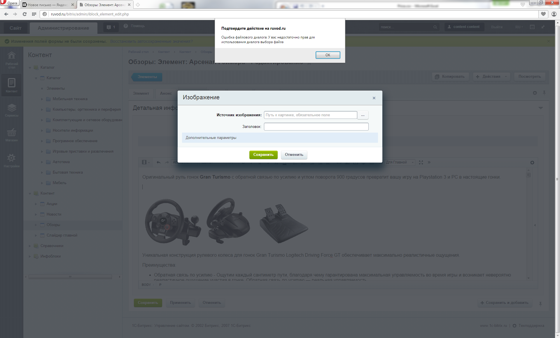Expand Бытовая техника folder
The height and width of the screenshot is (338, 560).
coord(42,172)
